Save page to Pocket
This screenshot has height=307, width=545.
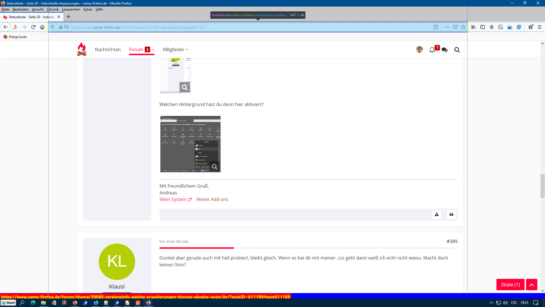(x=455, y=27)
